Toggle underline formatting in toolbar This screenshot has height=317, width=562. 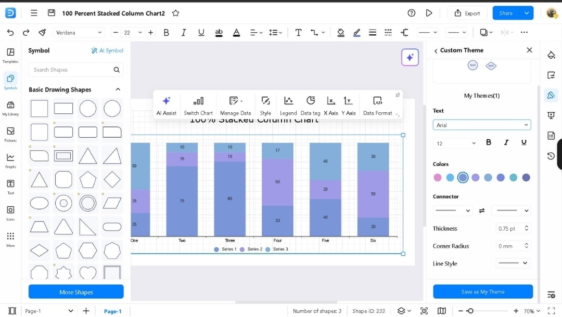tap(201, 32)
